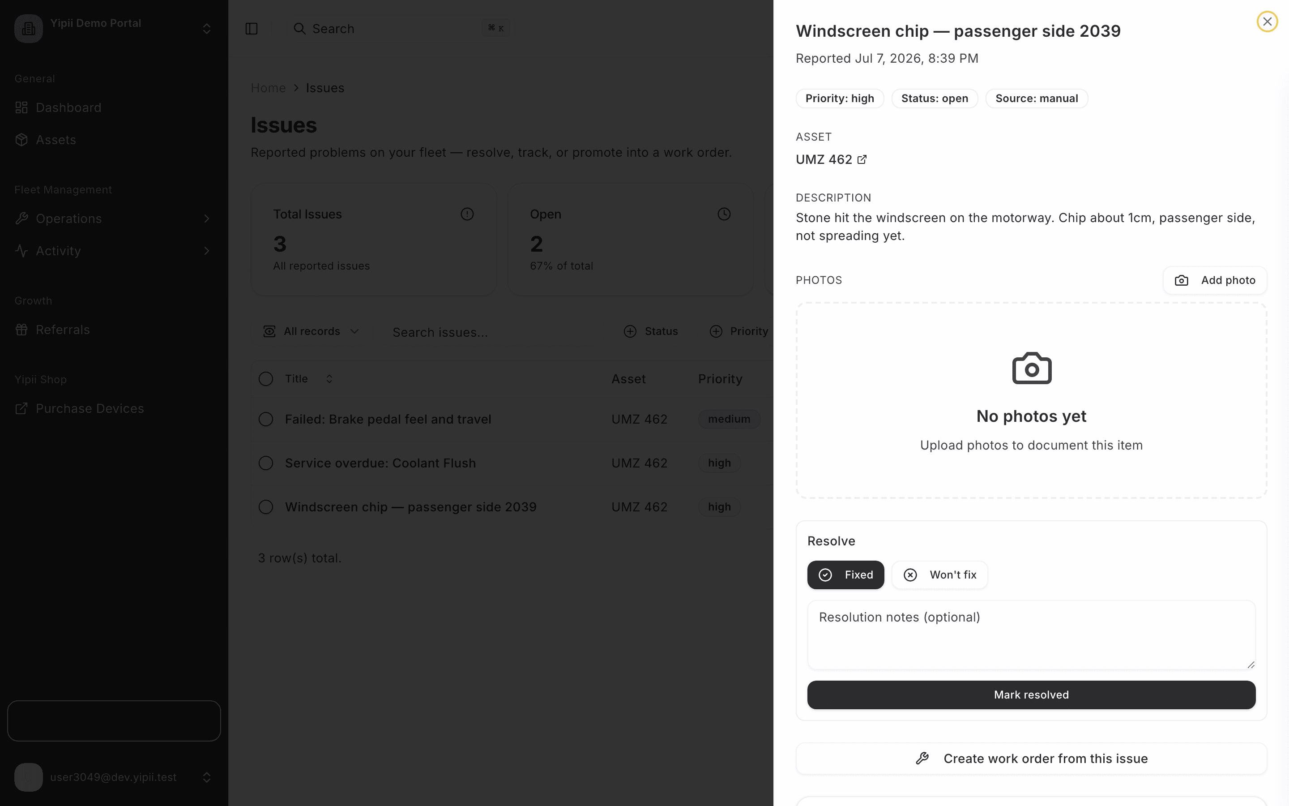Viewport: 1289px width, 806px height.
Task: Click the camera icon in empty photos area
Action: [x=1031, y=369]
